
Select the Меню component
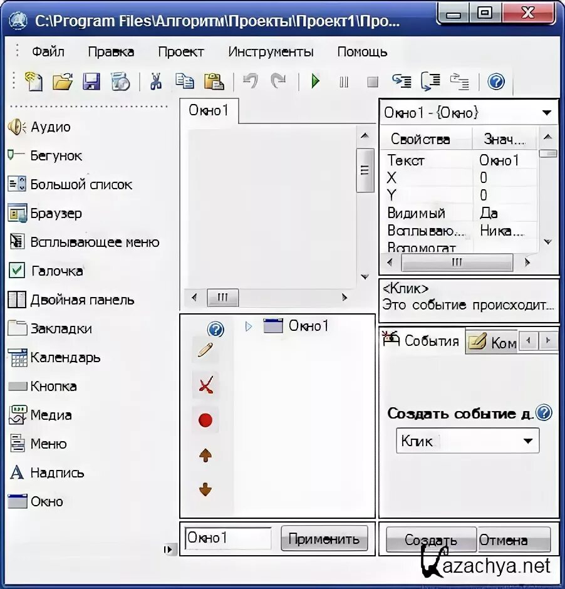pos(38,444)
